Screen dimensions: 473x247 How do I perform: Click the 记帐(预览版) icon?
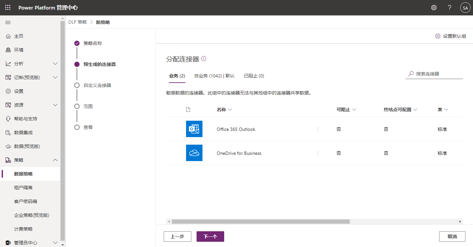(x=8, y=77)
